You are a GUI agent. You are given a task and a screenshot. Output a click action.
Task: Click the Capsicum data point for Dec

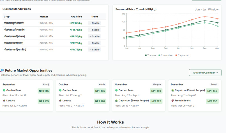coord(205,17)
